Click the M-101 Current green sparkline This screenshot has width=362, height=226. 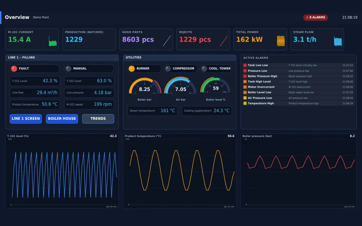click(53, 41)
